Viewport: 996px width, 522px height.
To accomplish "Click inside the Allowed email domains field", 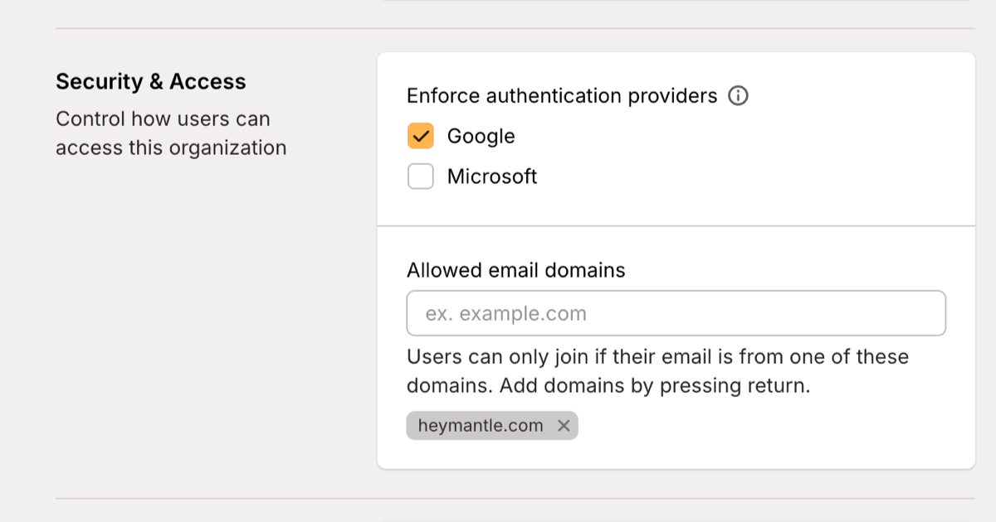I will tap(676, 312).
